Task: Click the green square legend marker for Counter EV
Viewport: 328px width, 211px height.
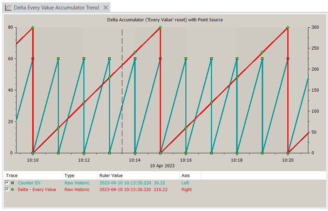Action: point(13,183)
